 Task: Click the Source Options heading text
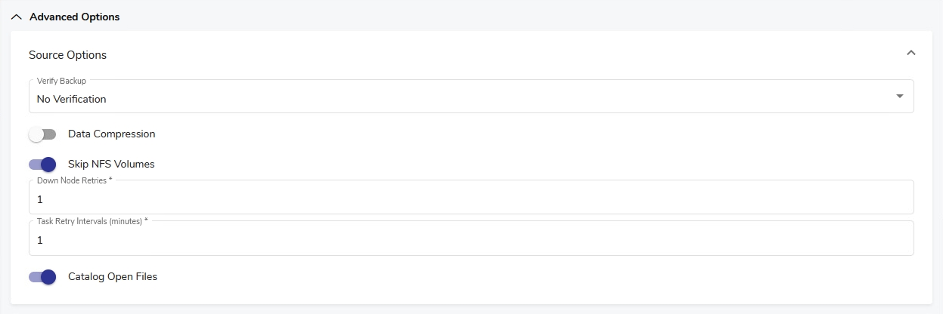(x=67, y=55)
